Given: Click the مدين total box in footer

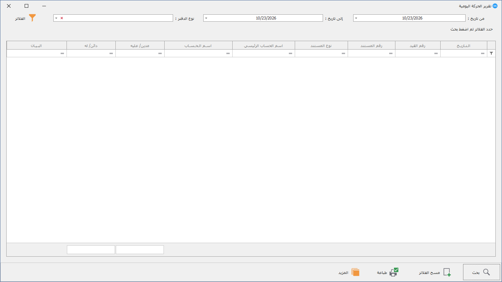Looking at the screenshot, I should point(140,250).
